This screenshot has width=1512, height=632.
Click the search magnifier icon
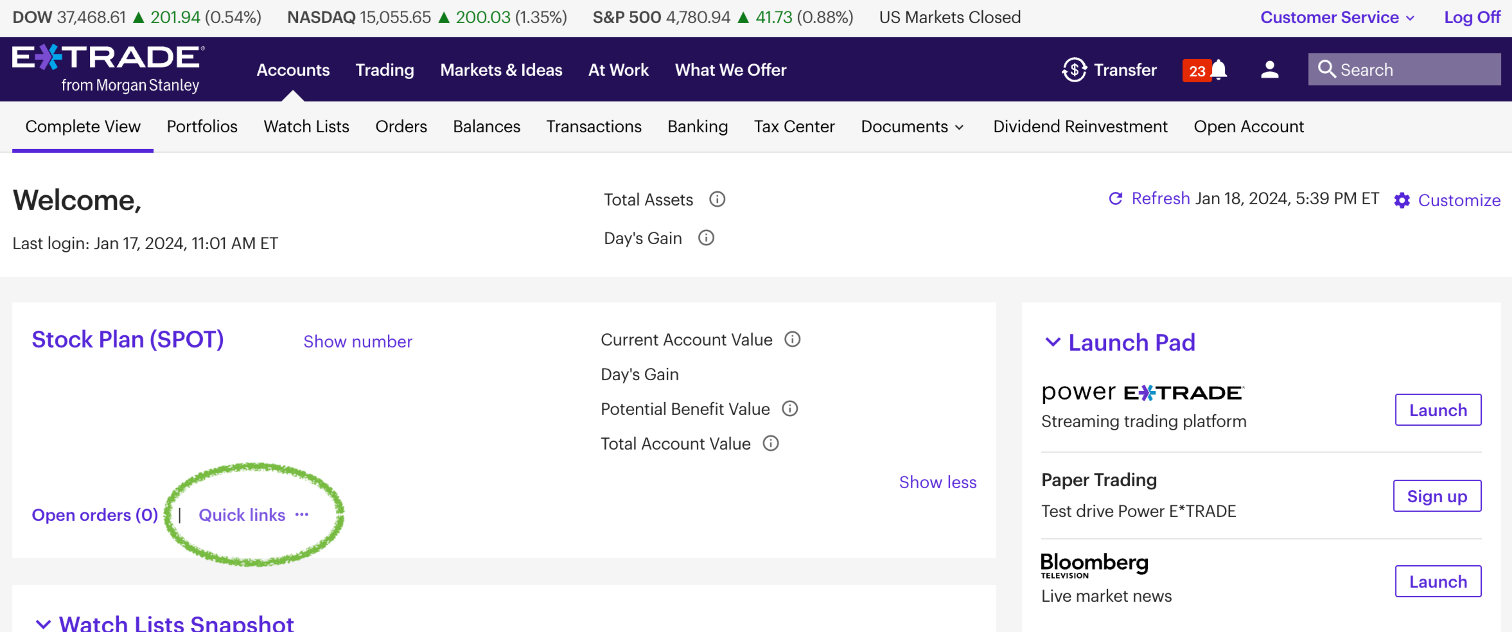[x=1328, y=69]
